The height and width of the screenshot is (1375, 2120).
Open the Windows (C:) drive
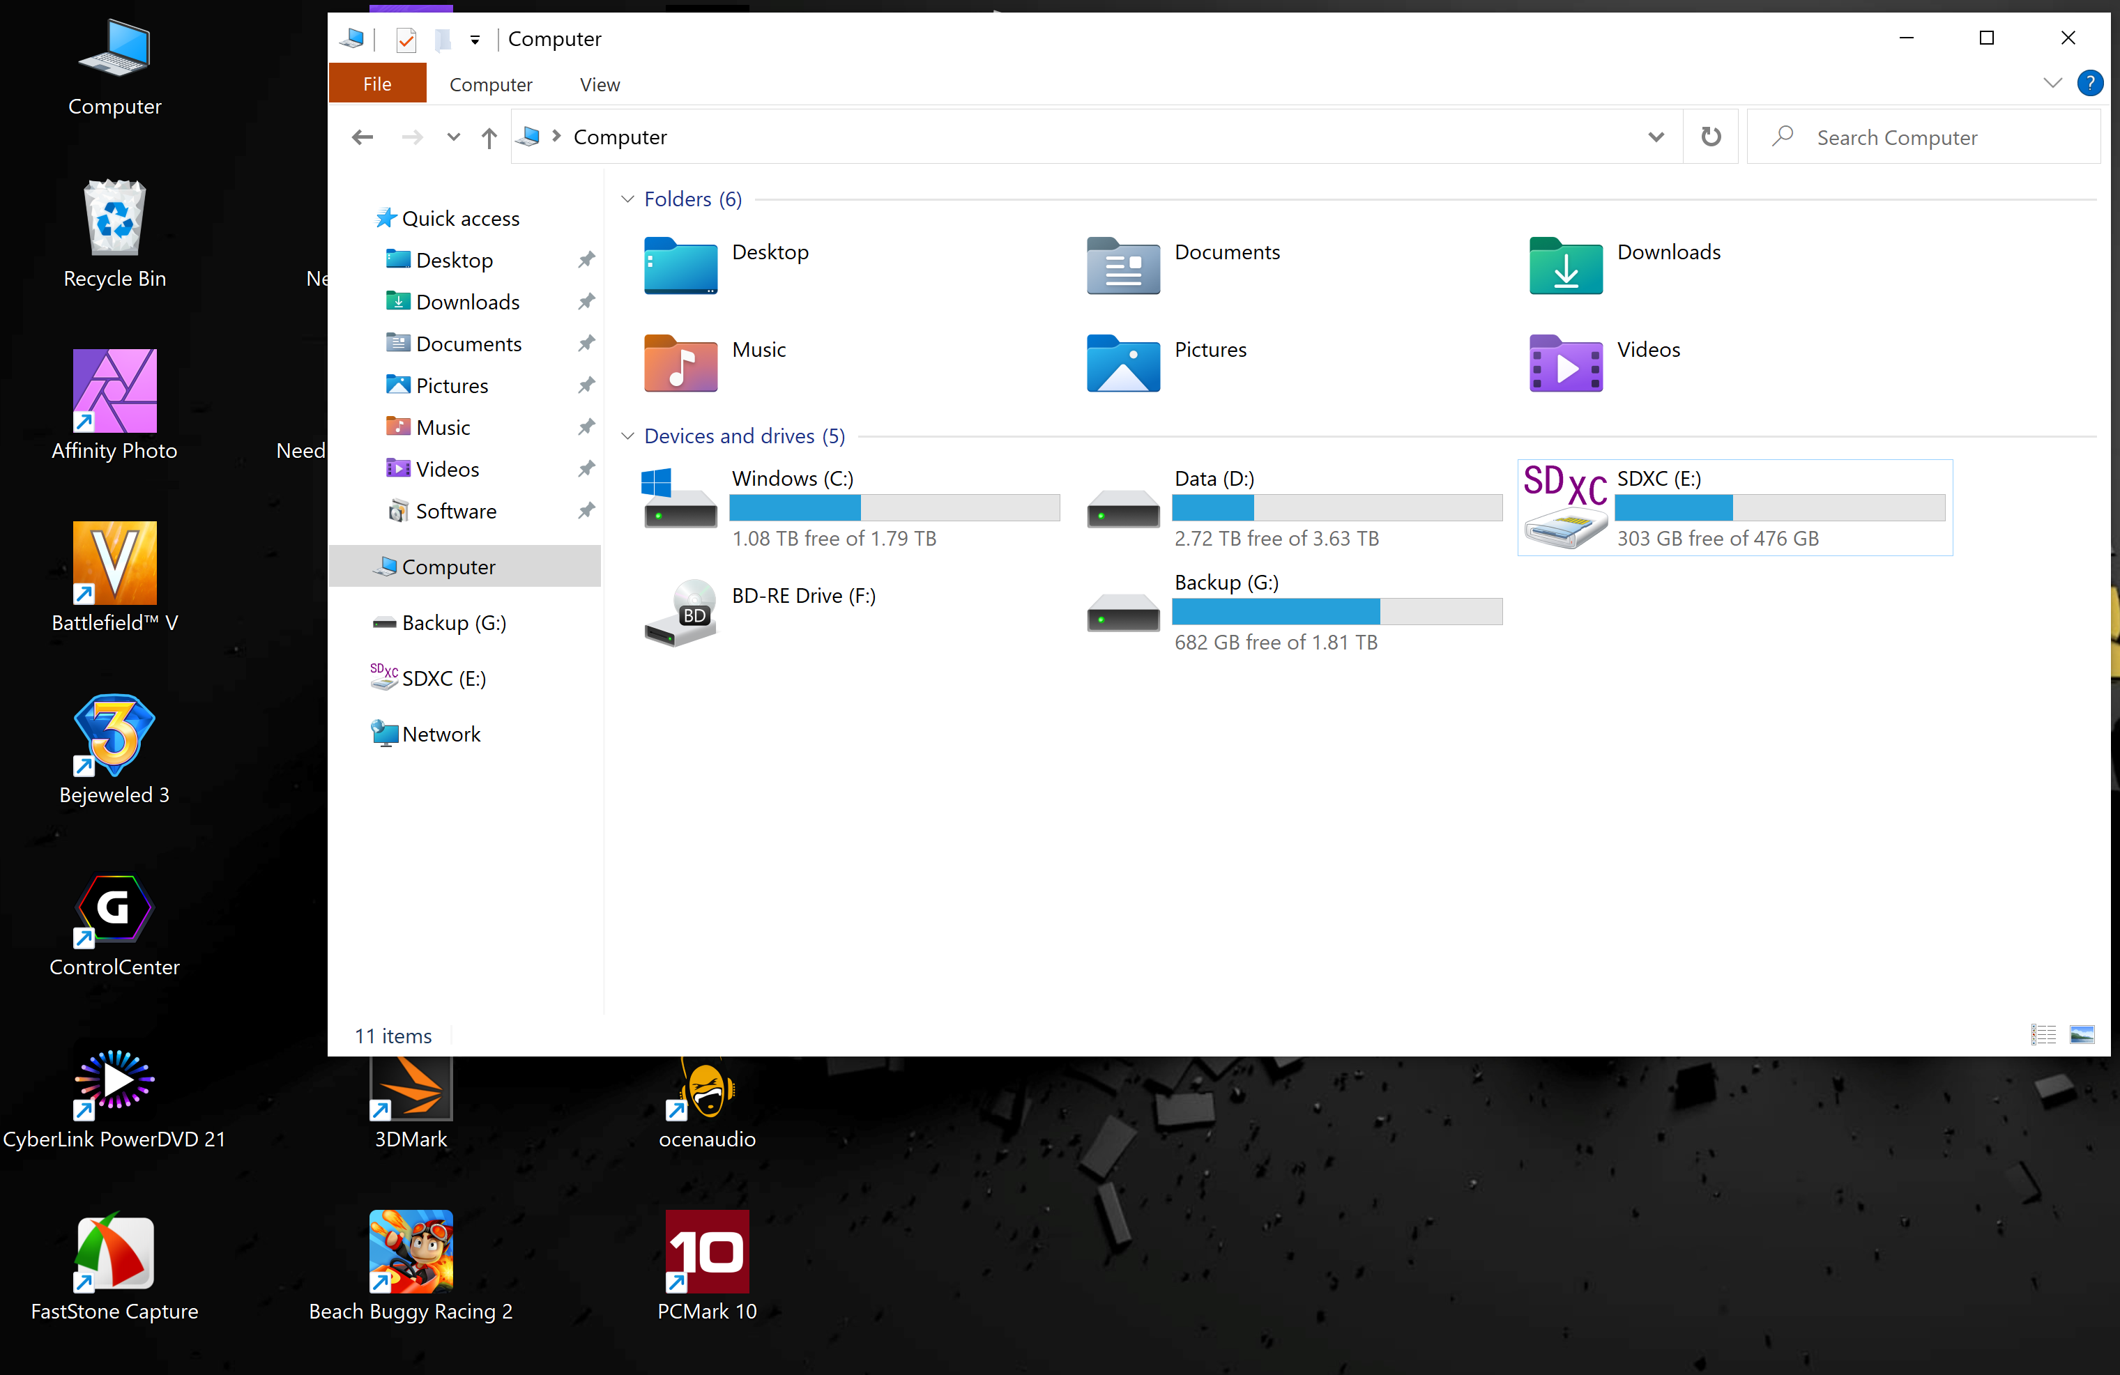(793, 479)
